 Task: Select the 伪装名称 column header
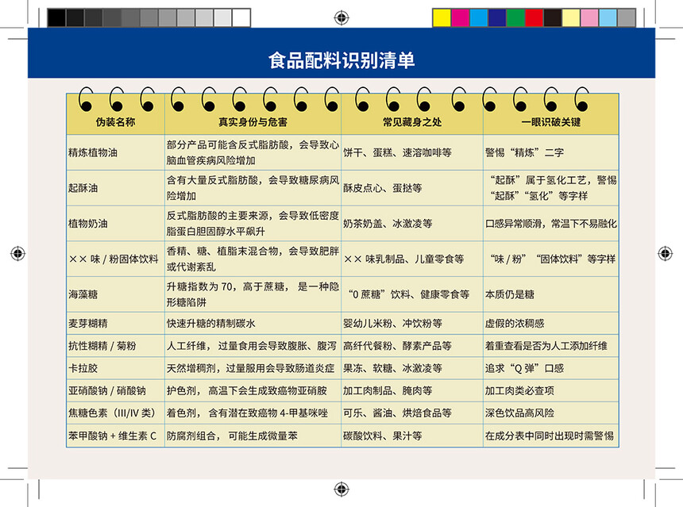pyautogui.click(x=115, y=123)
